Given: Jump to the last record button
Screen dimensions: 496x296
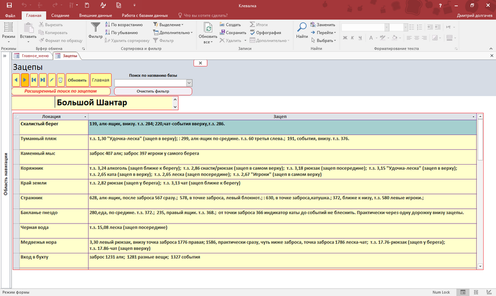Looking at the screenshot, I should pyautogui.click(x=43, y=80).
